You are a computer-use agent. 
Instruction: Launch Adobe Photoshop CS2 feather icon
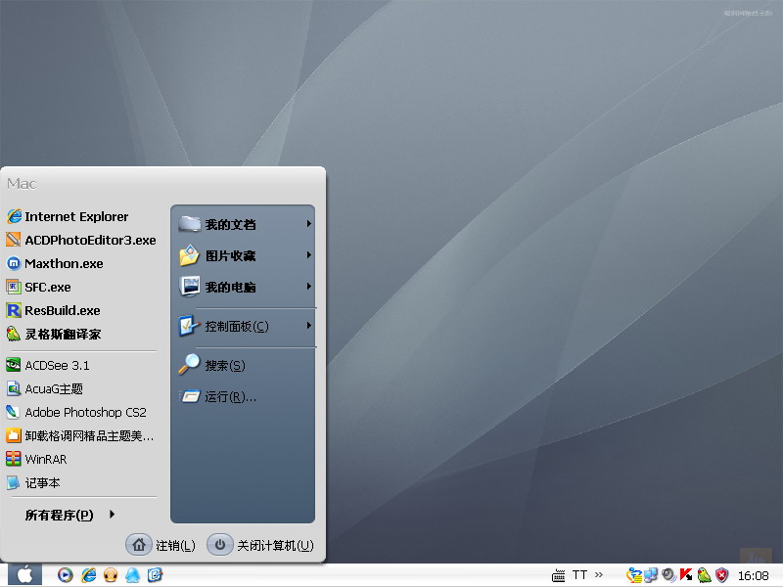(x=14, y=412)
